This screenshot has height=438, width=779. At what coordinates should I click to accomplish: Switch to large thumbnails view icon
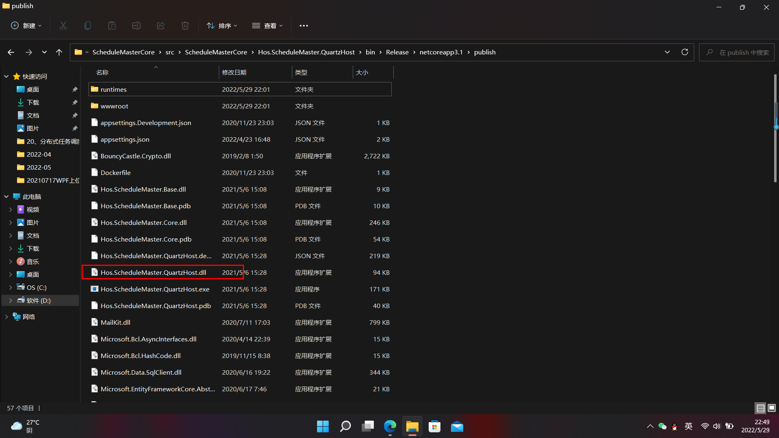772,408
